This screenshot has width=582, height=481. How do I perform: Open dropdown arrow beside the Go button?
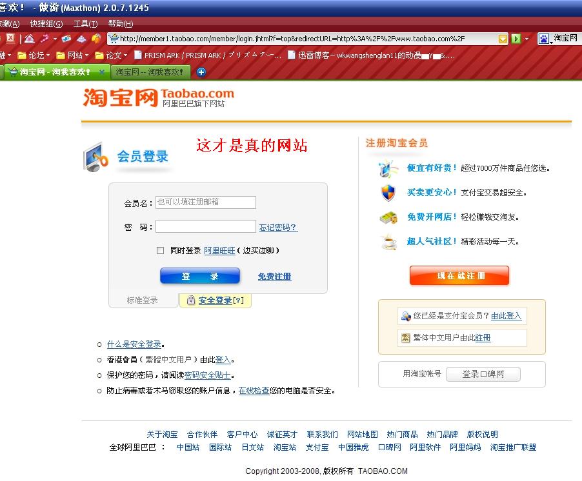(x=527, y=39)
